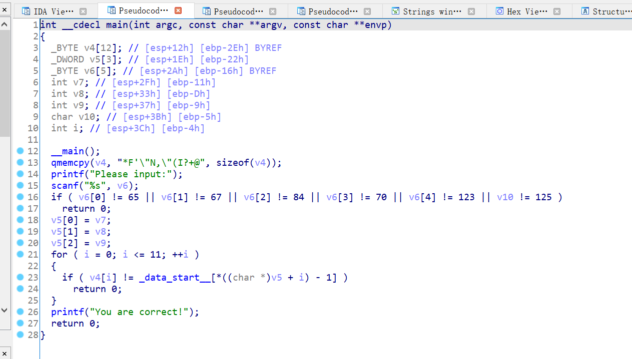Click the value 125 on line 16
Screen dimensions: 632x359
point(543,197)
